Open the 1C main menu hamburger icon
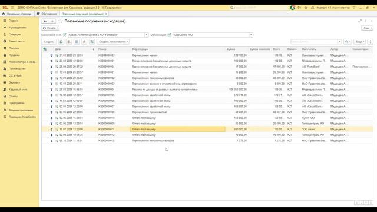The image size is (377, 212). (x=12, y=8)
